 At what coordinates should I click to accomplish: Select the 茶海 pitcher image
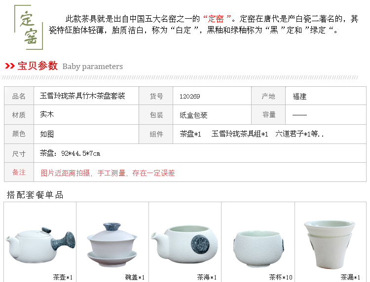pos(185,244)
